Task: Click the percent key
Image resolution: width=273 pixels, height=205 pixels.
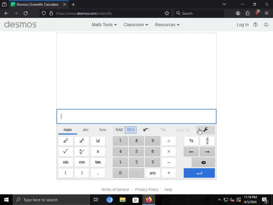Action: click(191, 141)
